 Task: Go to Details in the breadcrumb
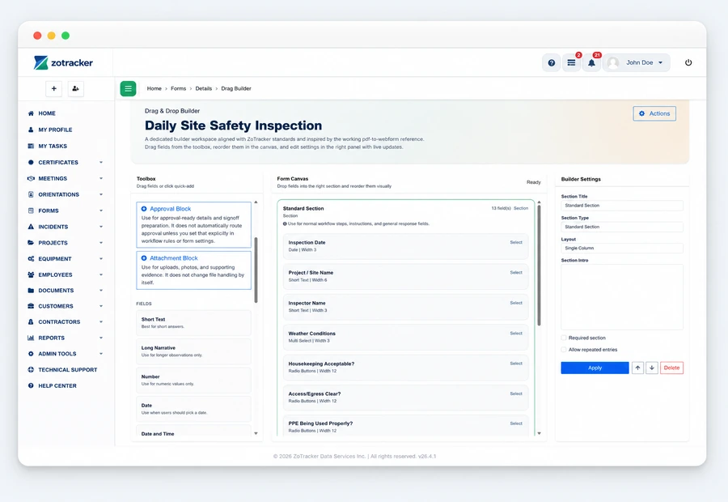[x=203, y=88]
